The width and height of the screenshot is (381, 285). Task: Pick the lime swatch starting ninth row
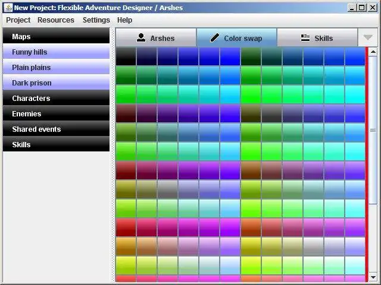pos(126,208)
